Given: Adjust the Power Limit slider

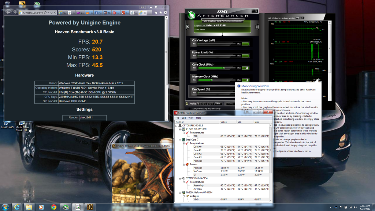Looking at the screenshot, I should [217, 56].
